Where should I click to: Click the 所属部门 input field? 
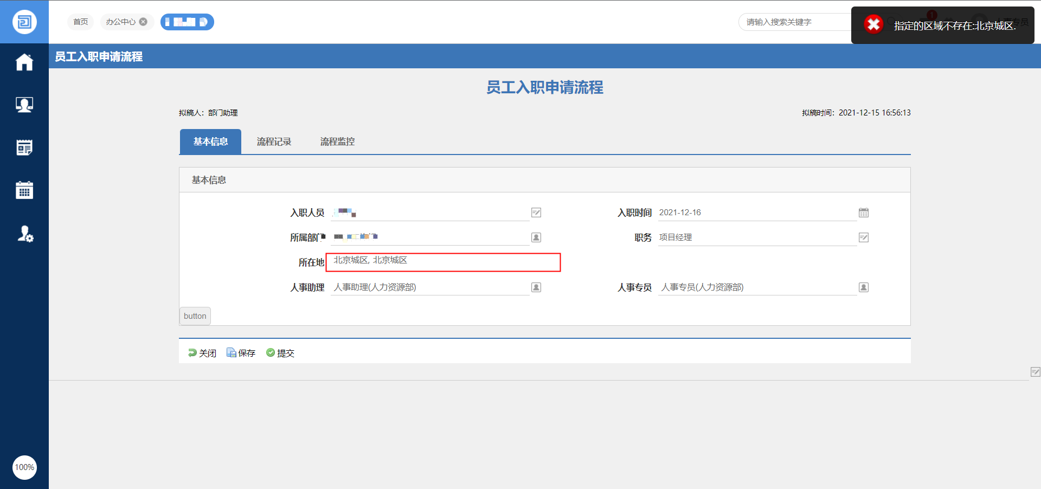(x=430, y=237)
